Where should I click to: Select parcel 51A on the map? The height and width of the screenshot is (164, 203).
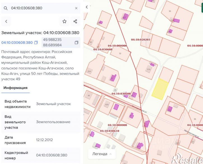(147, 69)
